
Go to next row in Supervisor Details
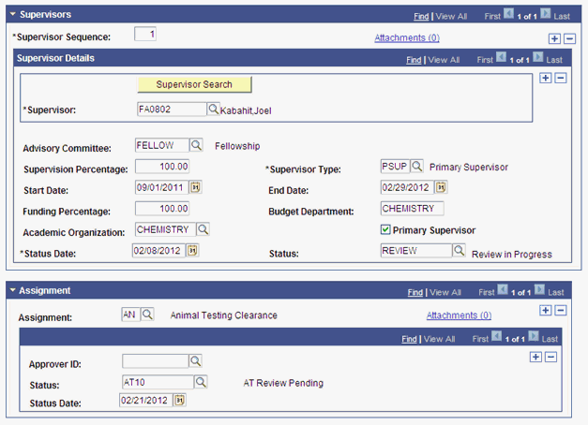(538, 57)
